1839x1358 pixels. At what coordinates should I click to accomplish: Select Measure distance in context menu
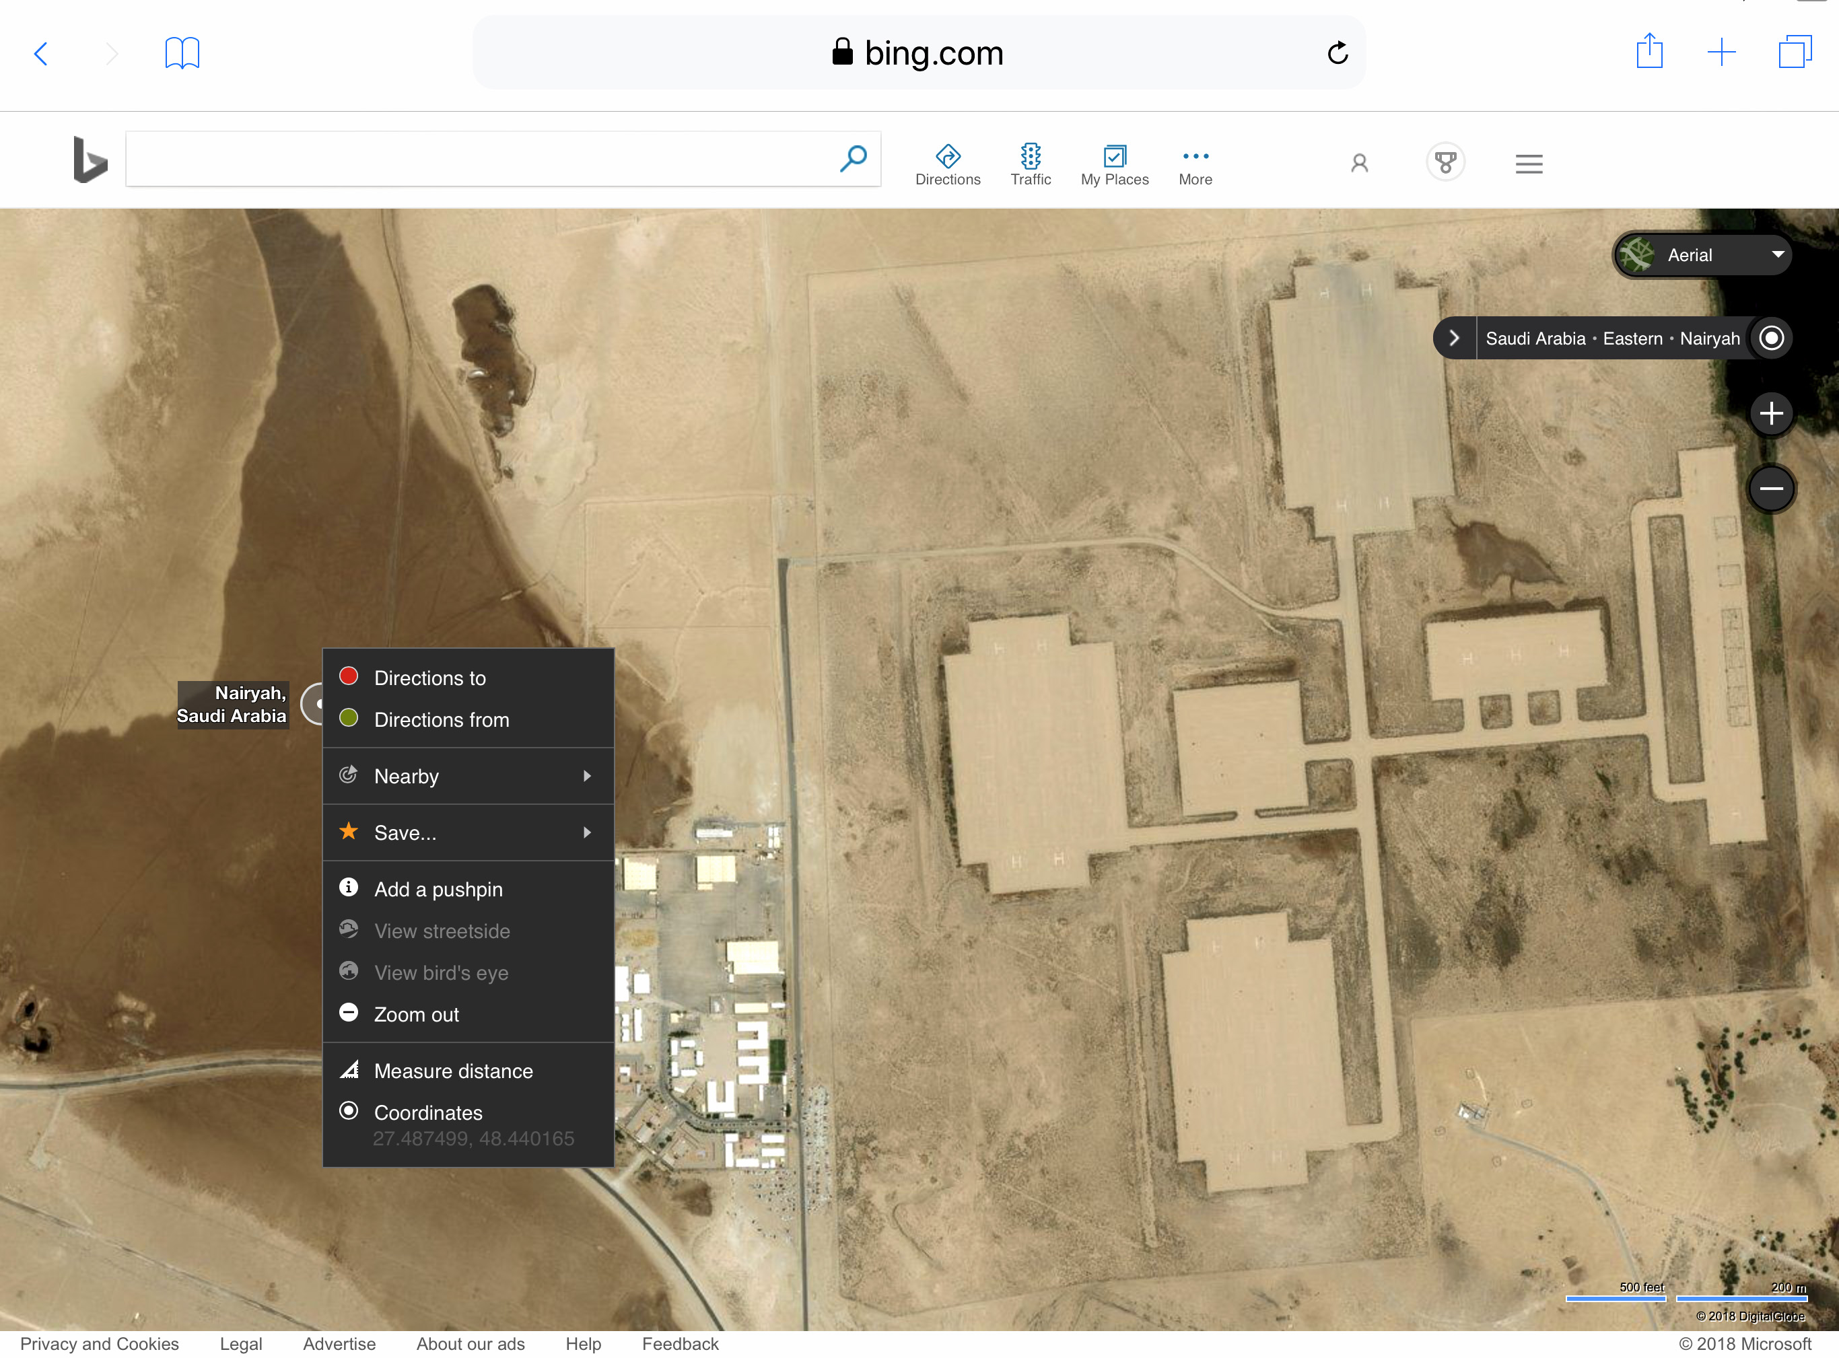(x=468, y=1070)
